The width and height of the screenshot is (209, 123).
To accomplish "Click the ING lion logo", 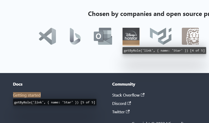I will click(x=190, y=36).
